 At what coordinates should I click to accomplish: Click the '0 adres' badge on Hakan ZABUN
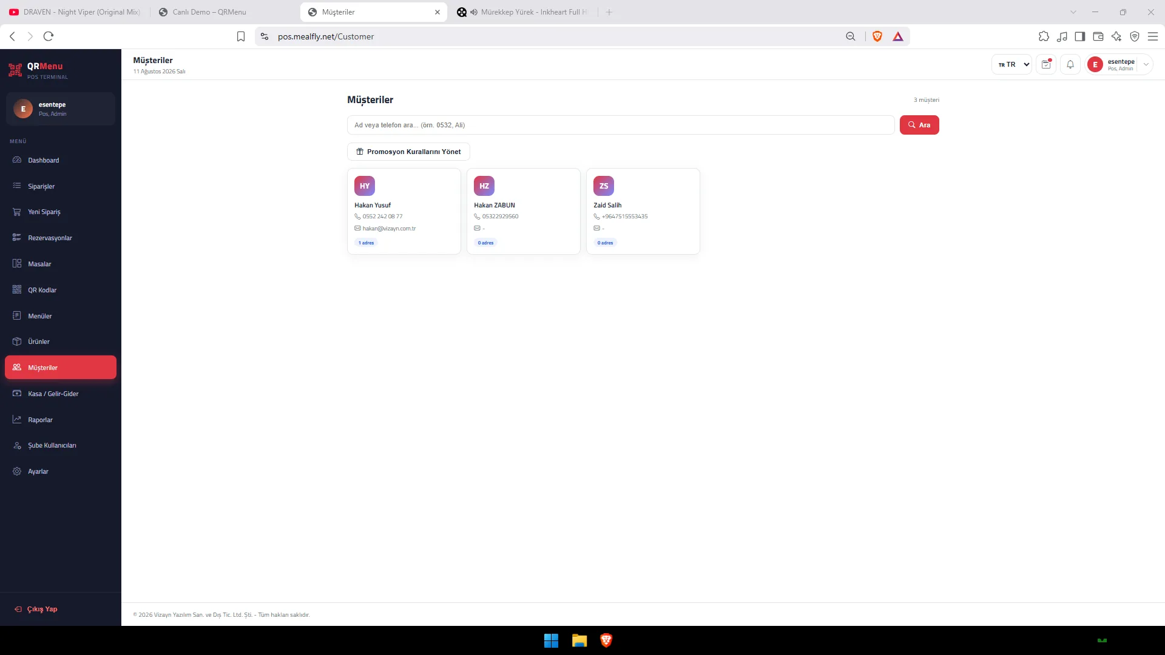(485, 243)
